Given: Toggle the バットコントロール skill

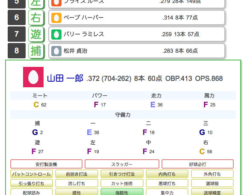Looking at the screenshot, I should 32,174.
